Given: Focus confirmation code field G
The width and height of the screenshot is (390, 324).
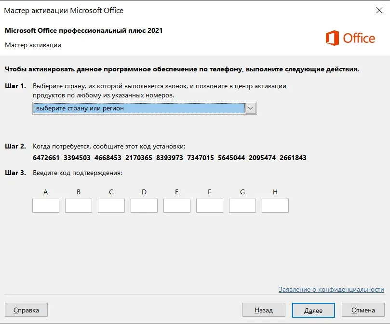Looking at the screenshot, I should pyautogui.click(x=242, y=205).
